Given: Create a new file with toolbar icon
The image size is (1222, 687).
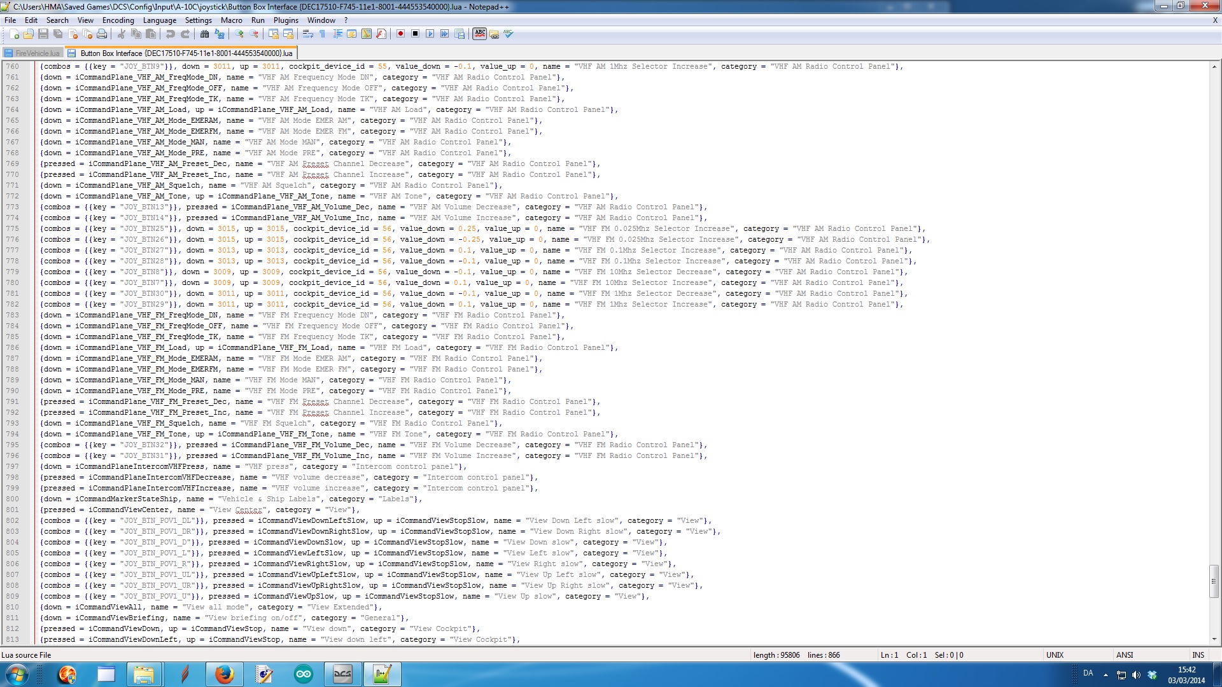Looking at the screenshot, I should (x=14, y=34).
